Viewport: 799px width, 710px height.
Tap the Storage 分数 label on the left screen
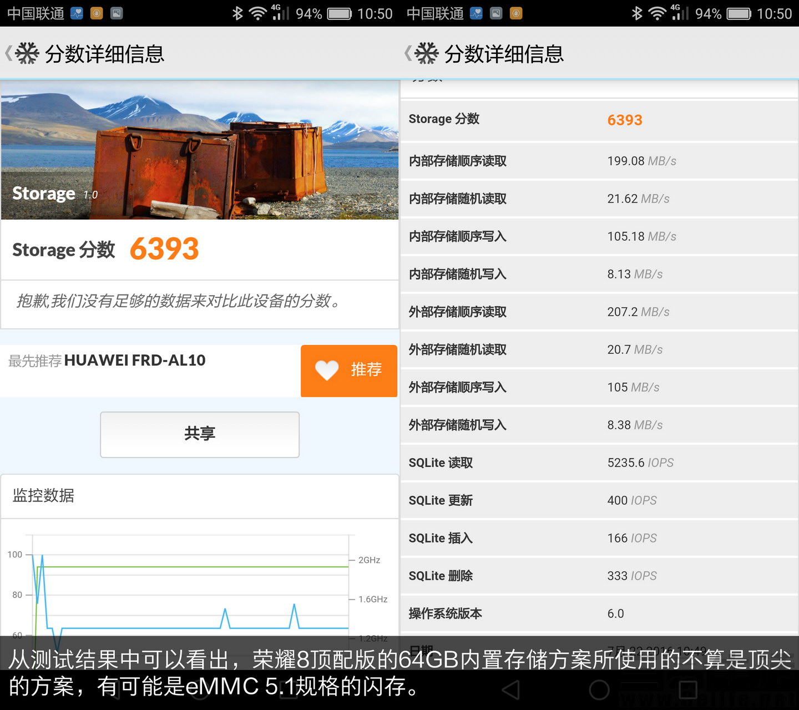click(x=64, y=250)
